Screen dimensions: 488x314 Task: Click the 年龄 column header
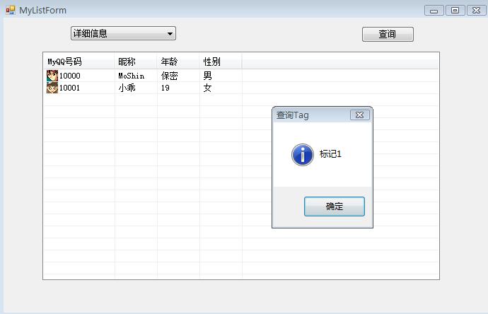coord(178,62)
